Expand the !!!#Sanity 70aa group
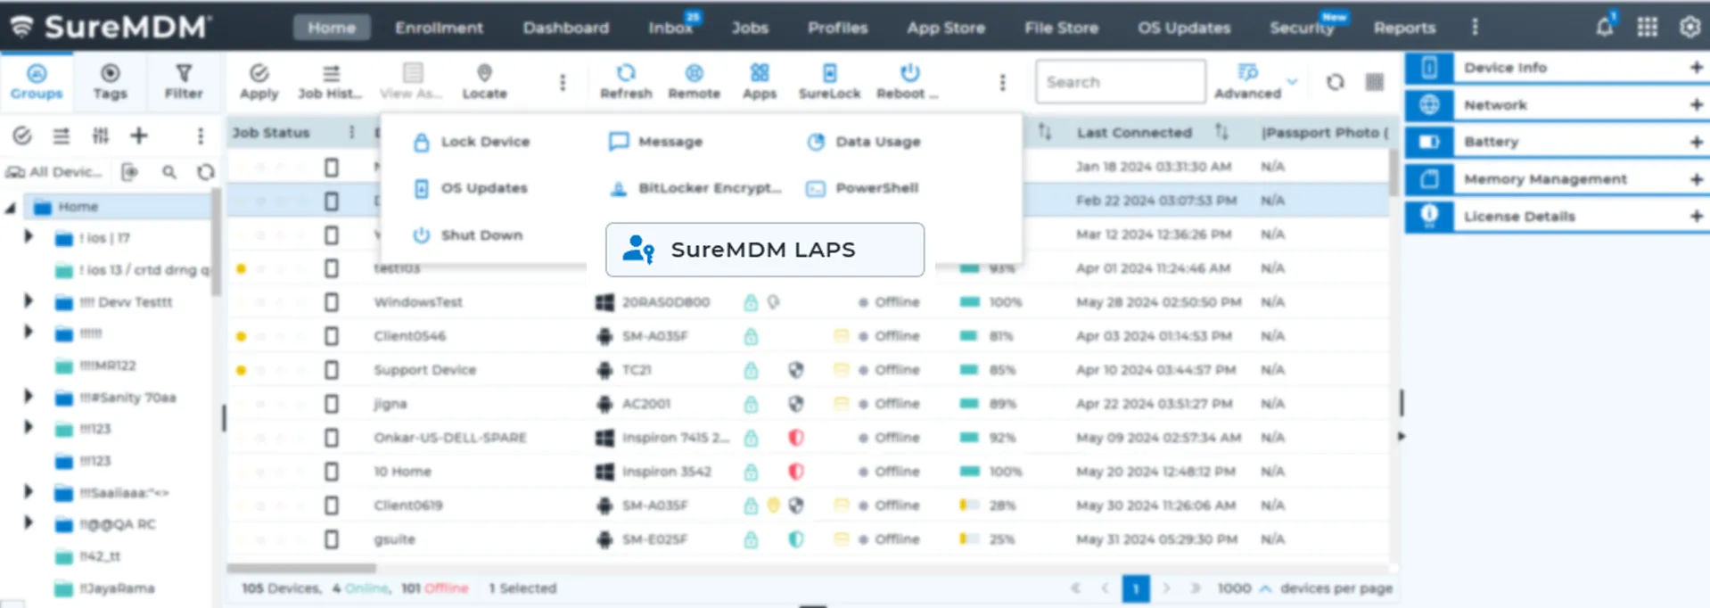 pos(28,396)
